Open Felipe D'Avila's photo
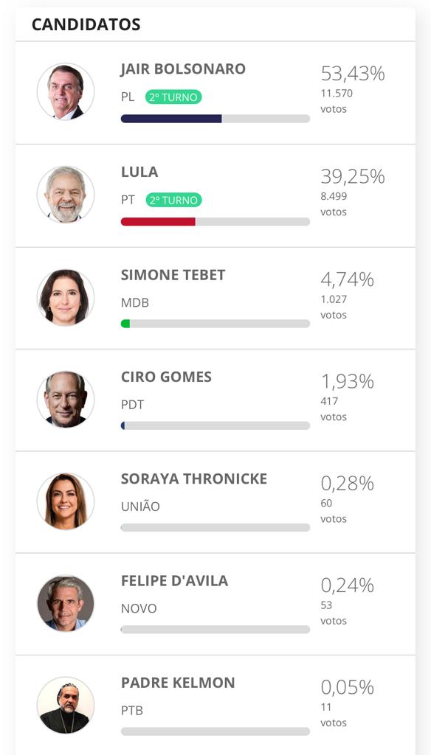This screenshot has height=755, width=431. 66,604
